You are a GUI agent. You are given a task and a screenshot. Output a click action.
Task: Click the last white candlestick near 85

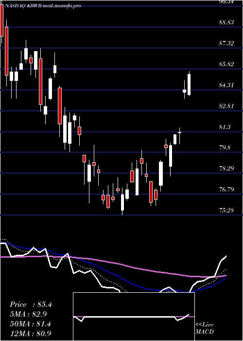coord(189,85)
